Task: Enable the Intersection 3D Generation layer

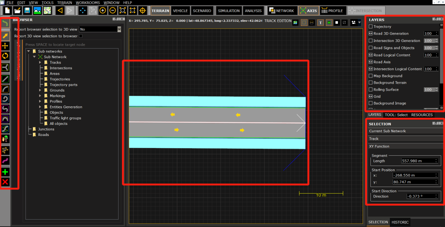Action: (370, 40)
